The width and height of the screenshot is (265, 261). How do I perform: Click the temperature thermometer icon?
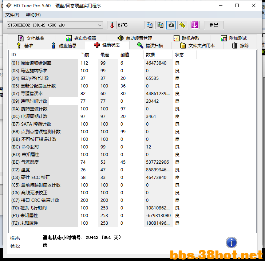[x=112, y=25]
